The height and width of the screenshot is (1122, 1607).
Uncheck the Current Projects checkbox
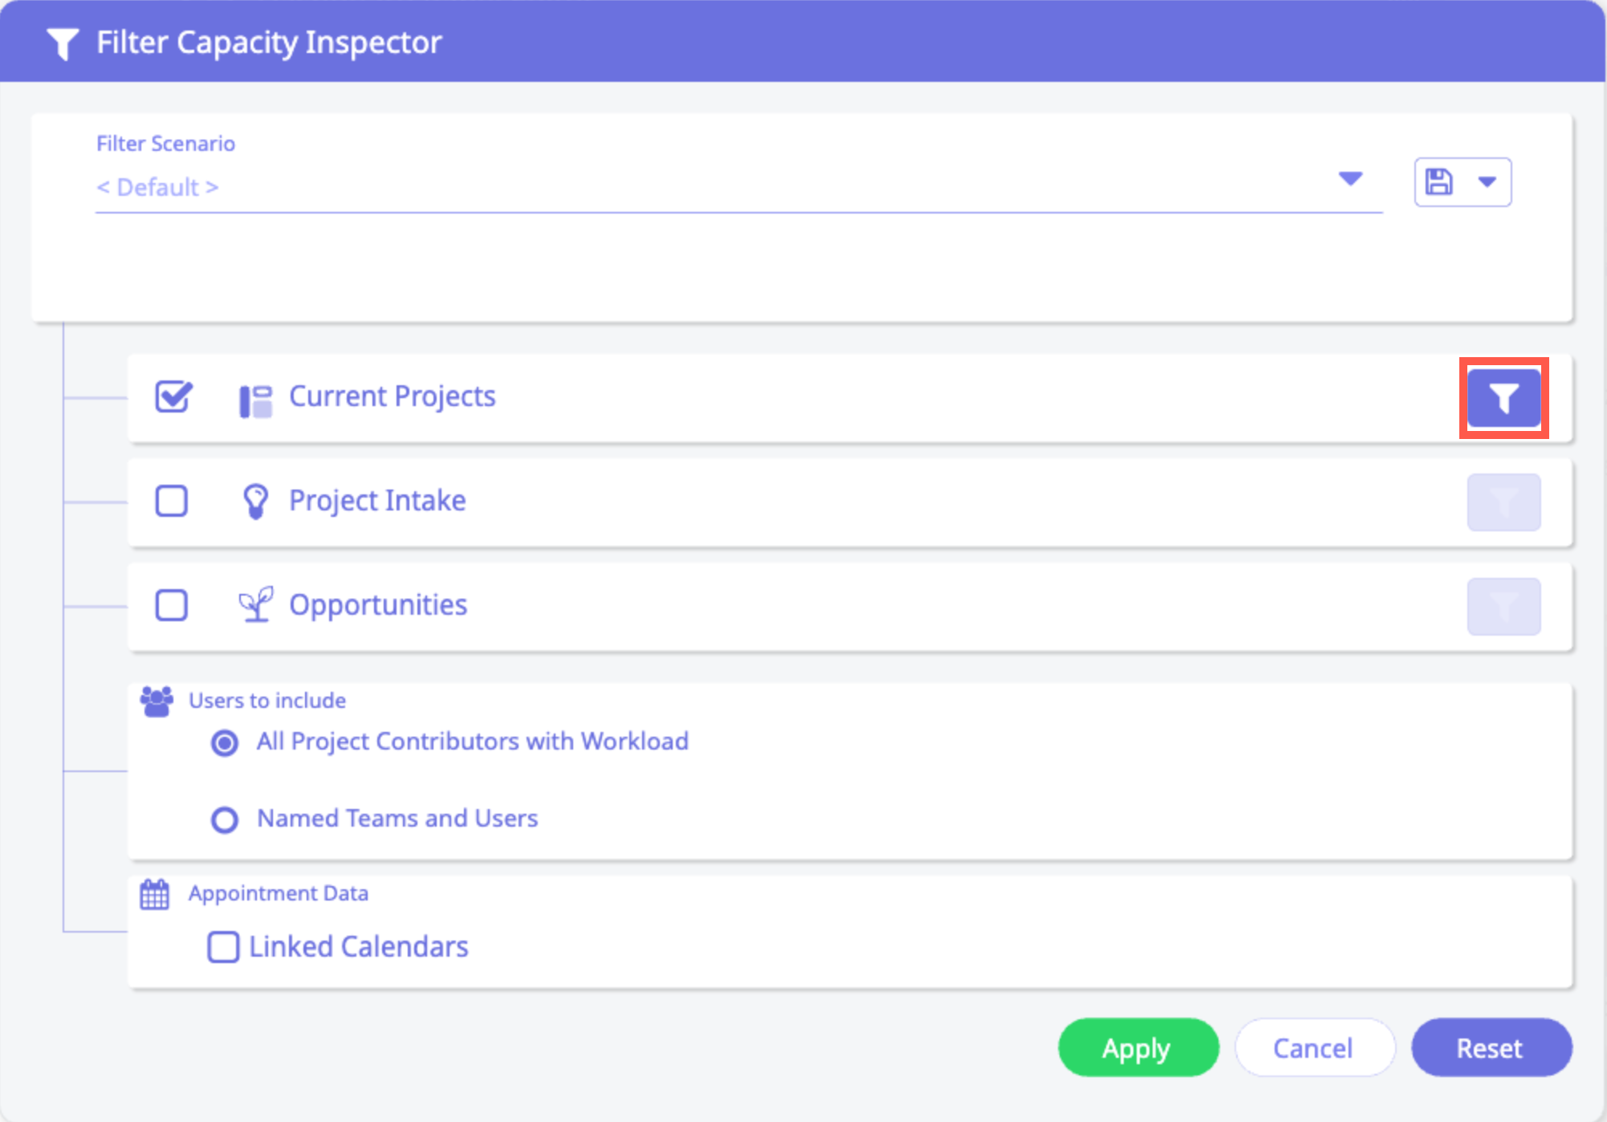tap(173, 396)
